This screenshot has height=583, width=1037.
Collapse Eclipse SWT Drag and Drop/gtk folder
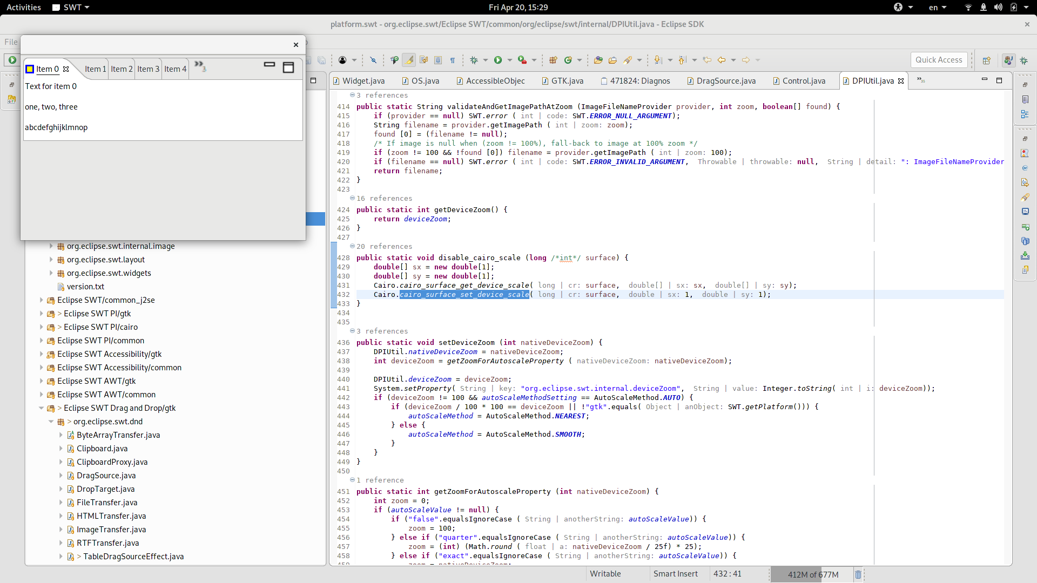[42, 408]
